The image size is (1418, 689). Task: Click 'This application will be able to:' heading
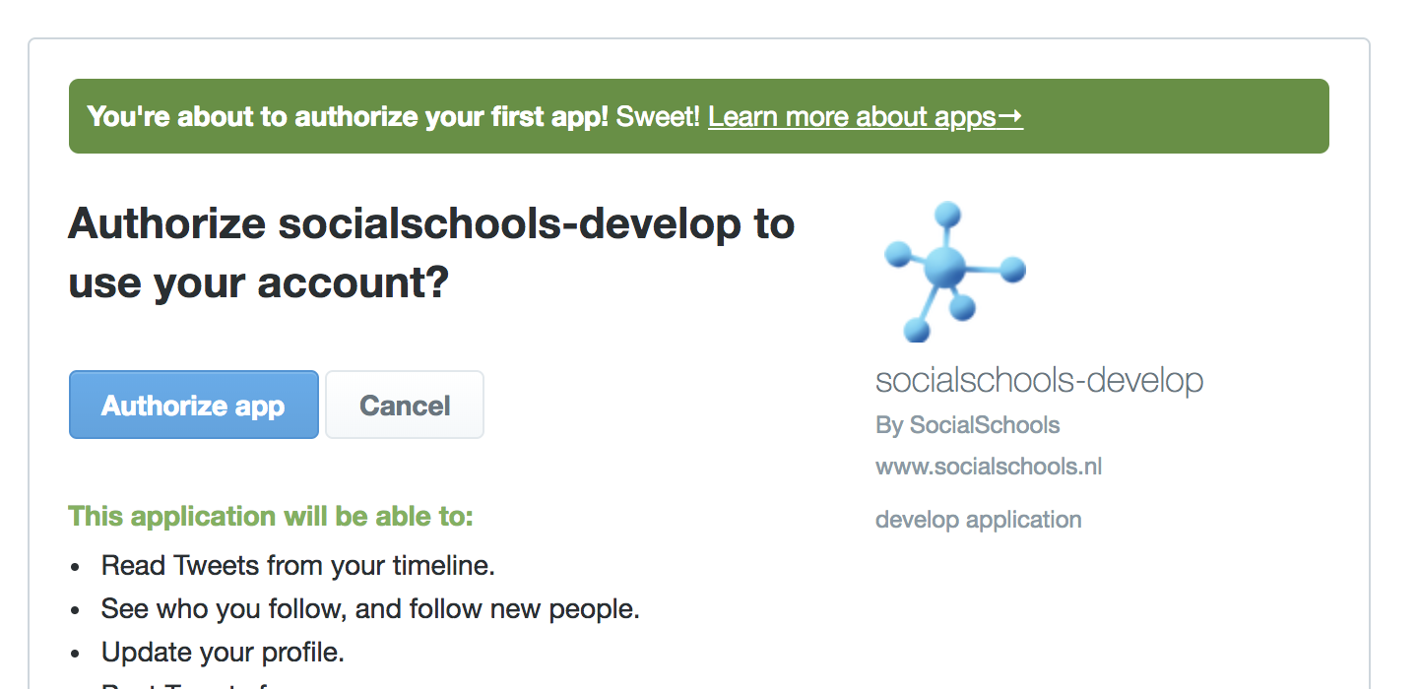click(271, 516)
